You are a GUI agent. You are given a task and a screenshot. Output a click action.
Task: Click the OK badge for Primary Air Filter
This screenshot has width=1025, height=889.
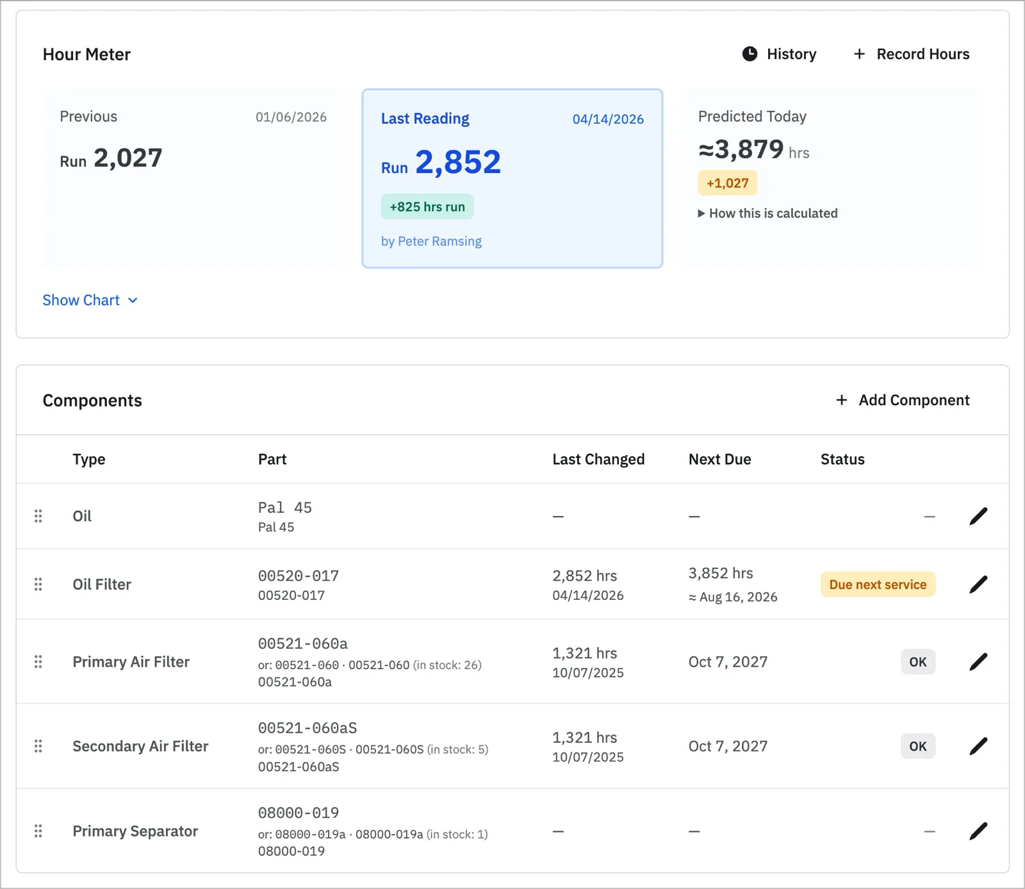click(918, 662)
